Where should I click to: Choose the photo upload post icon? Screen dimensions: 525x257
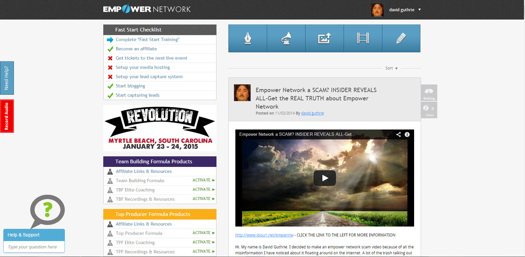[324, 38]
